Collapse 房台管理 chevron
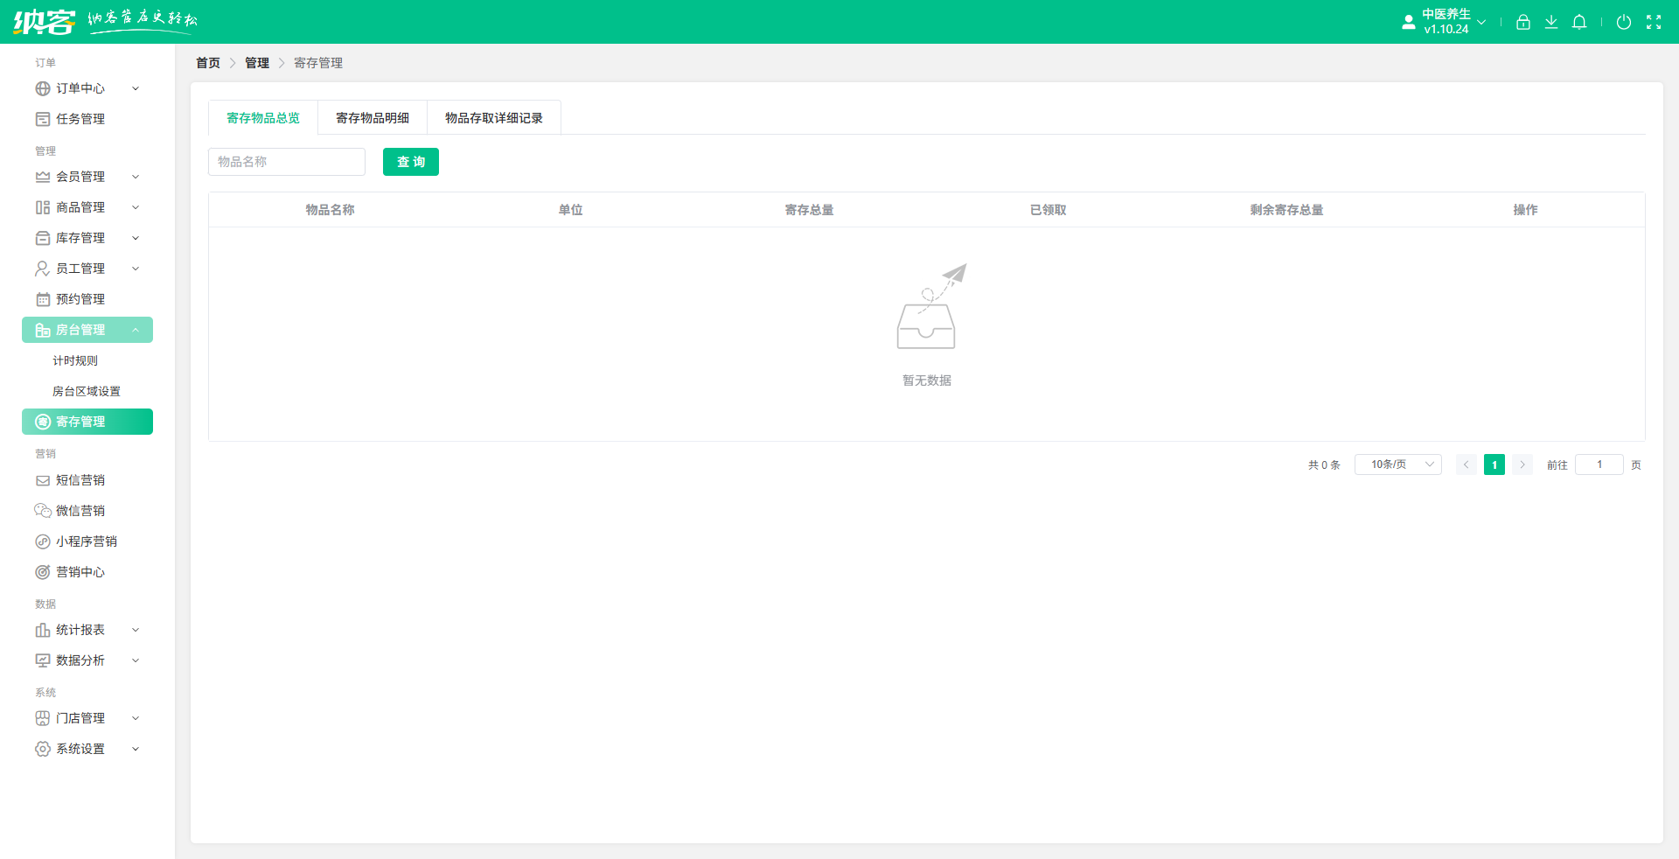Screen dimensions: 1679x859 tap(136, 330)
